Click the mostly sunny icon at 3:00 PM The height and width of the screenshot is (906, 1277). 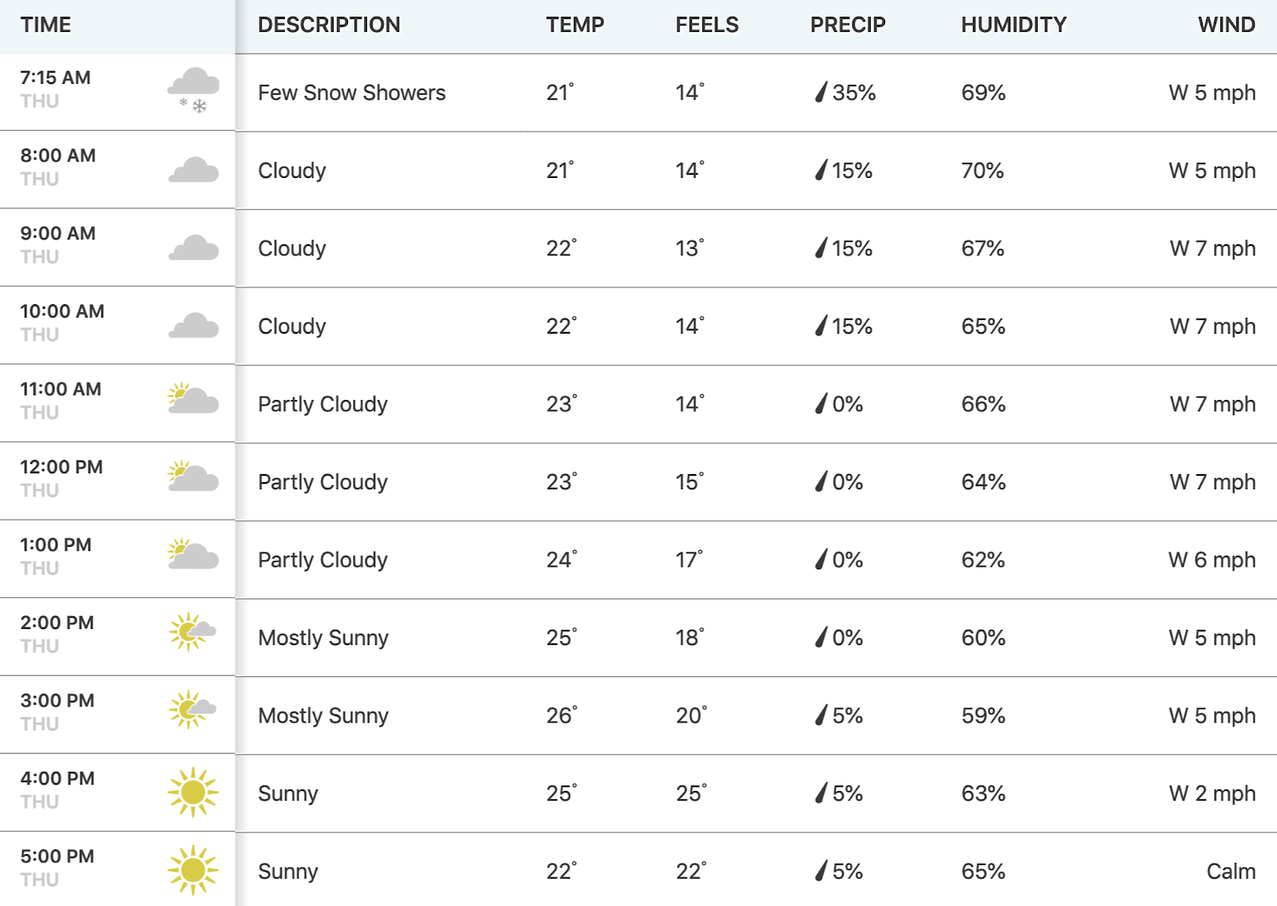192,710
